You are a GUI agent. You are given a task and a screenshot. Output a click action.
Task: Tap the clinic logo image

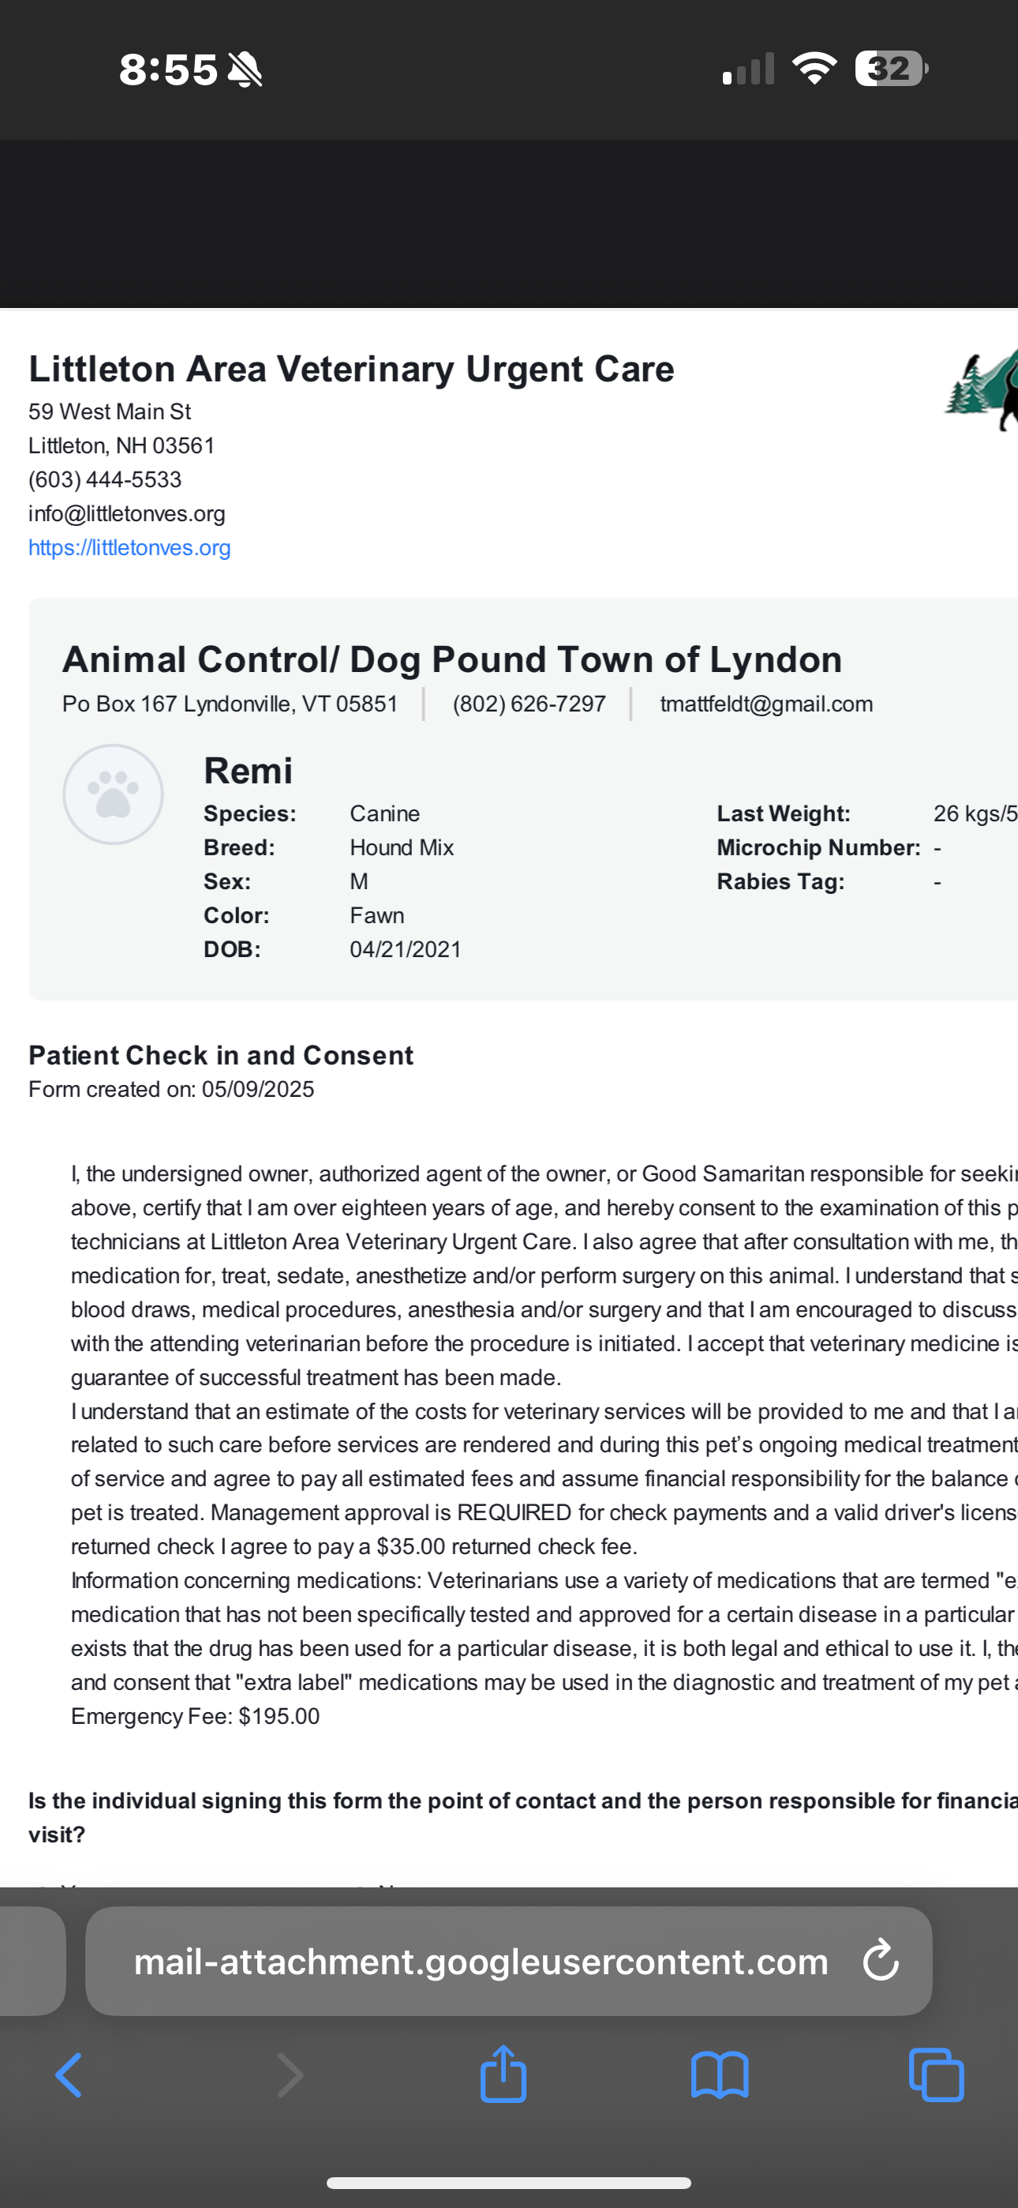point(982,391)
